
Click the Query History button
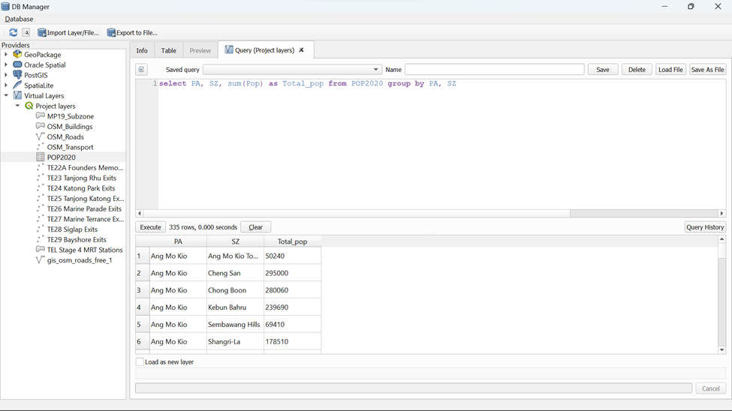coord(704,227)
